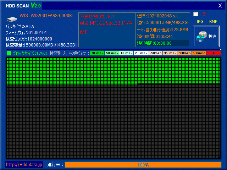Click the 検査セクタ:1024000000 text
The width and height of the screenshot is (227, 170).
(29, 39)
